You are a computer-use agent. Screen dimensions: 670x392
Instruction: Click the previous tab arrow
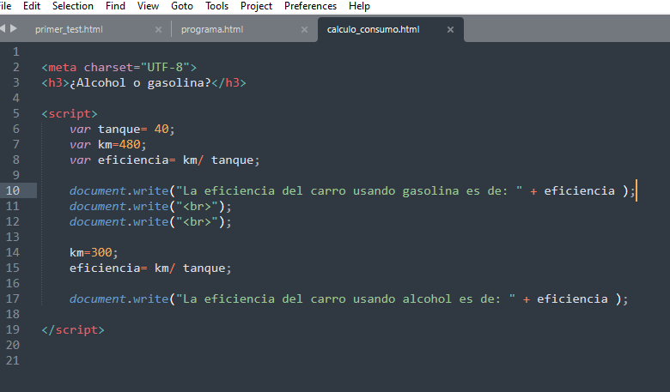click(x=3, y=28)
